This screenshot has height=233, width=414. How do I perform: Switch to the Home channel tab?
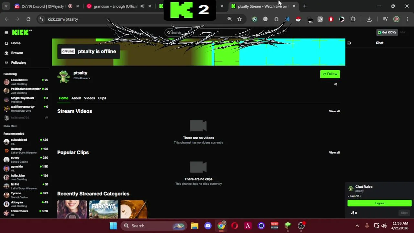point(63,98)
